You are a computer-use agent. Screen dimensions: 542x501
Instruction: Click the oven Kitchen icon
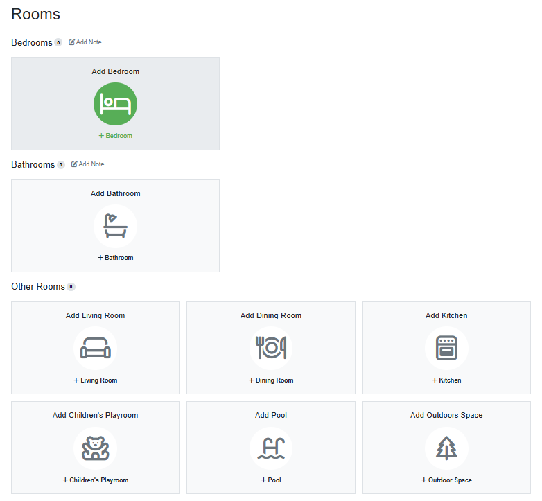(x=446, y=348)
